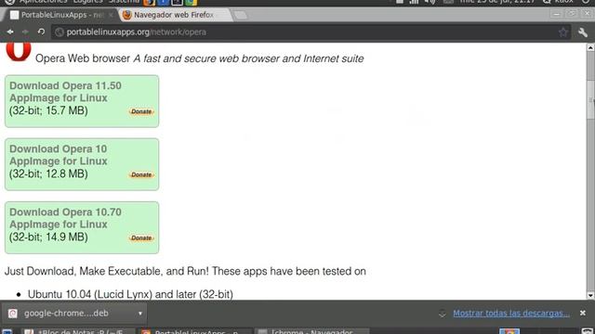The width and height of the screenshot is (595, 334).
Task: Click the scrollbar down arrow
Action: [590, 295]
